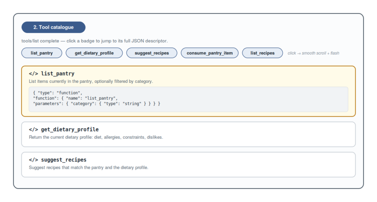Select the suggest_recipes badge

coord(152,53)
